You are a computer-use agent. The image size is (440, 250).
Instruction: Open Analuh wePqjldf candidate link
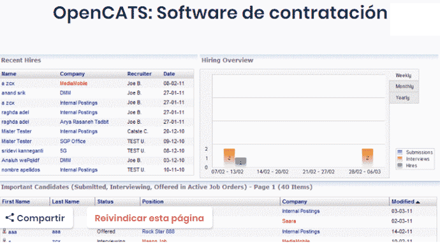[20, 161]
